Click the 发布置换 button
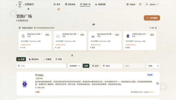176x100 pixels. click(x=152, y=18)
